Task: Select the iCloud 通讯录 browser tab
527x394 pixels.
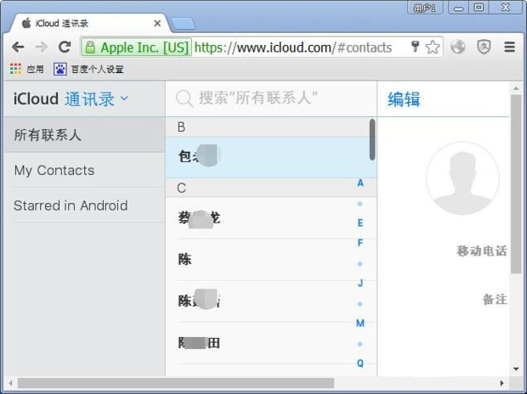Action: [x=89, y=24]
